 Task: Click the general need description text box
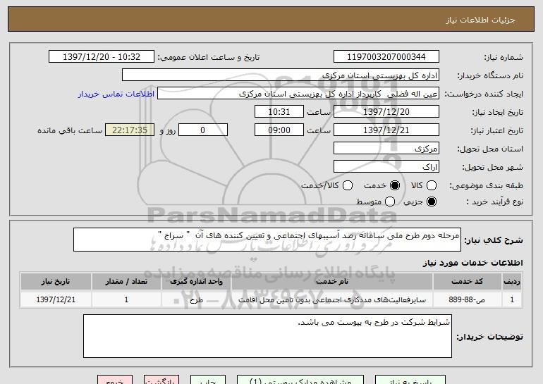coord(267,240)
